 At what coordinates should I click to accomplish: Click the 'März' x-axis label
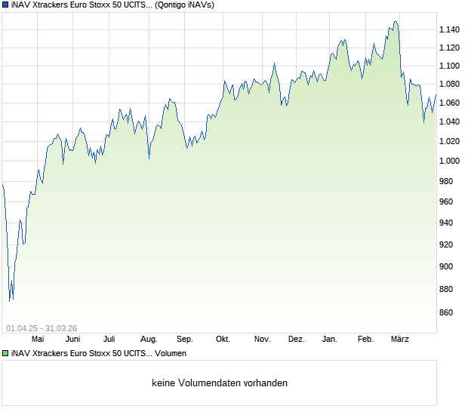pyautogui.click(x=400, y=340)
